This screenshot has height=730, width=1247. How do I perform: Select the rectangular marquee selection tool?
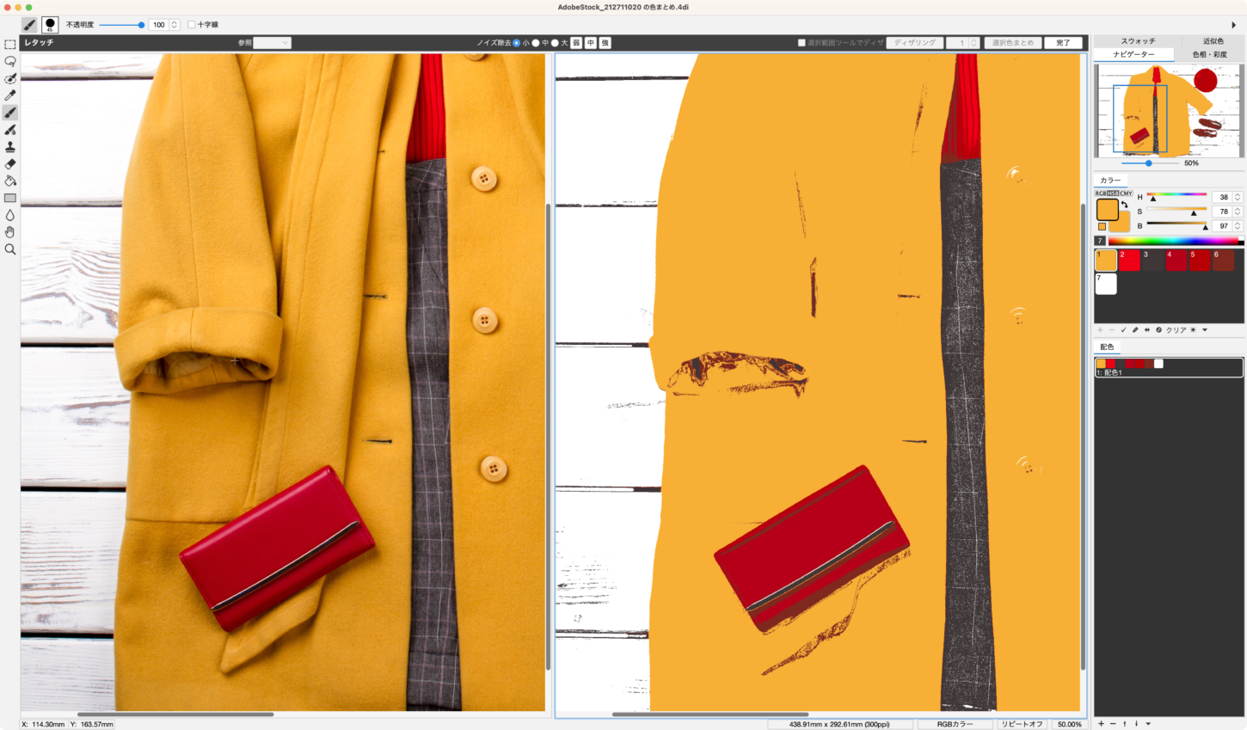[10, 45]
